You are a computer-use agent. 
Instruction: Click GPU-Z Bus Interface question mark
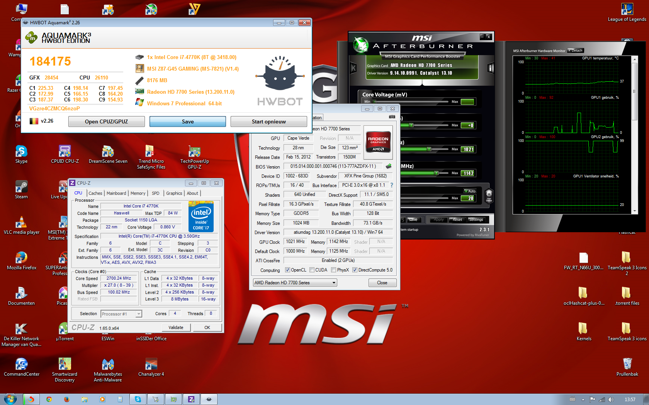pos(391,186)
